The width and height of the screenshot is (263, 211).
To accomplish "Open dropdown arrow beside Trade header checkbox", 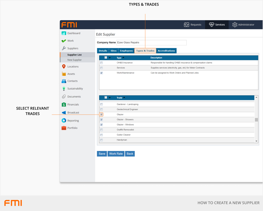I will point(110,98).
